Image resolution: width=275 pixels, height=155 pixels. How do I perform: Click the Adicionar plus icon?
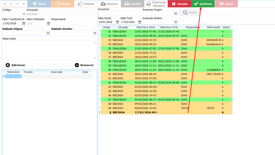[8, 65]
